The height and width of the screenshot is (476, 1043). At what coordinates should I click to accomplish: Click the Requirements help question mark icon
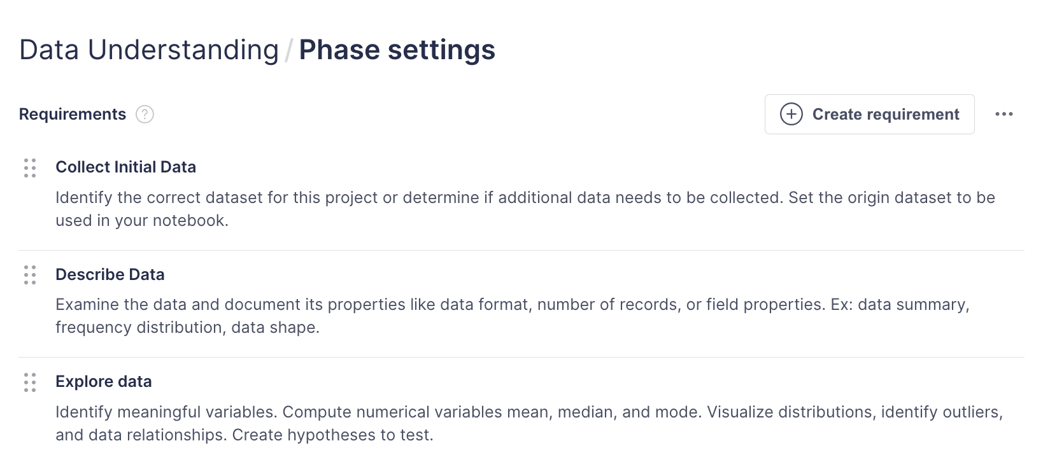pos(145,115)
